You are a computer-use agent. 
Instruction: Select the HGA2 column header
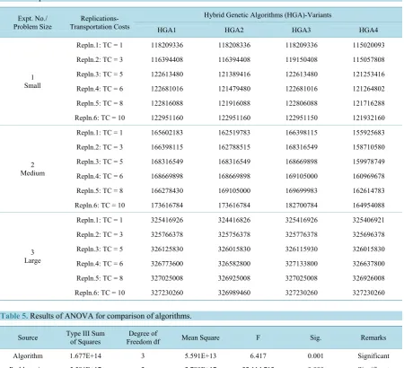234,31
